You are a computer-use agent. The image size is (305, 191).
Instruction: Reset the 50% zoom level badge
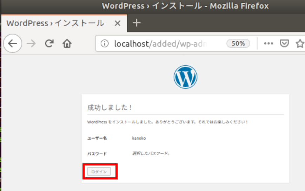click(x=238, y=43)
